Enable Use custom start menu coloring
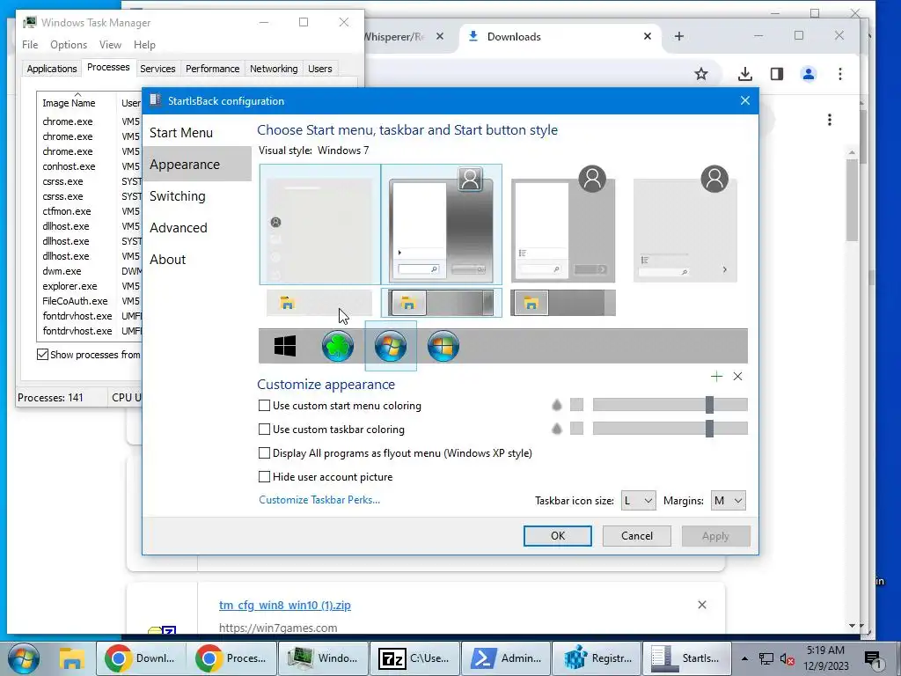Image resolution: width=901 pixels, height=676 pixels. coord(264,405)
